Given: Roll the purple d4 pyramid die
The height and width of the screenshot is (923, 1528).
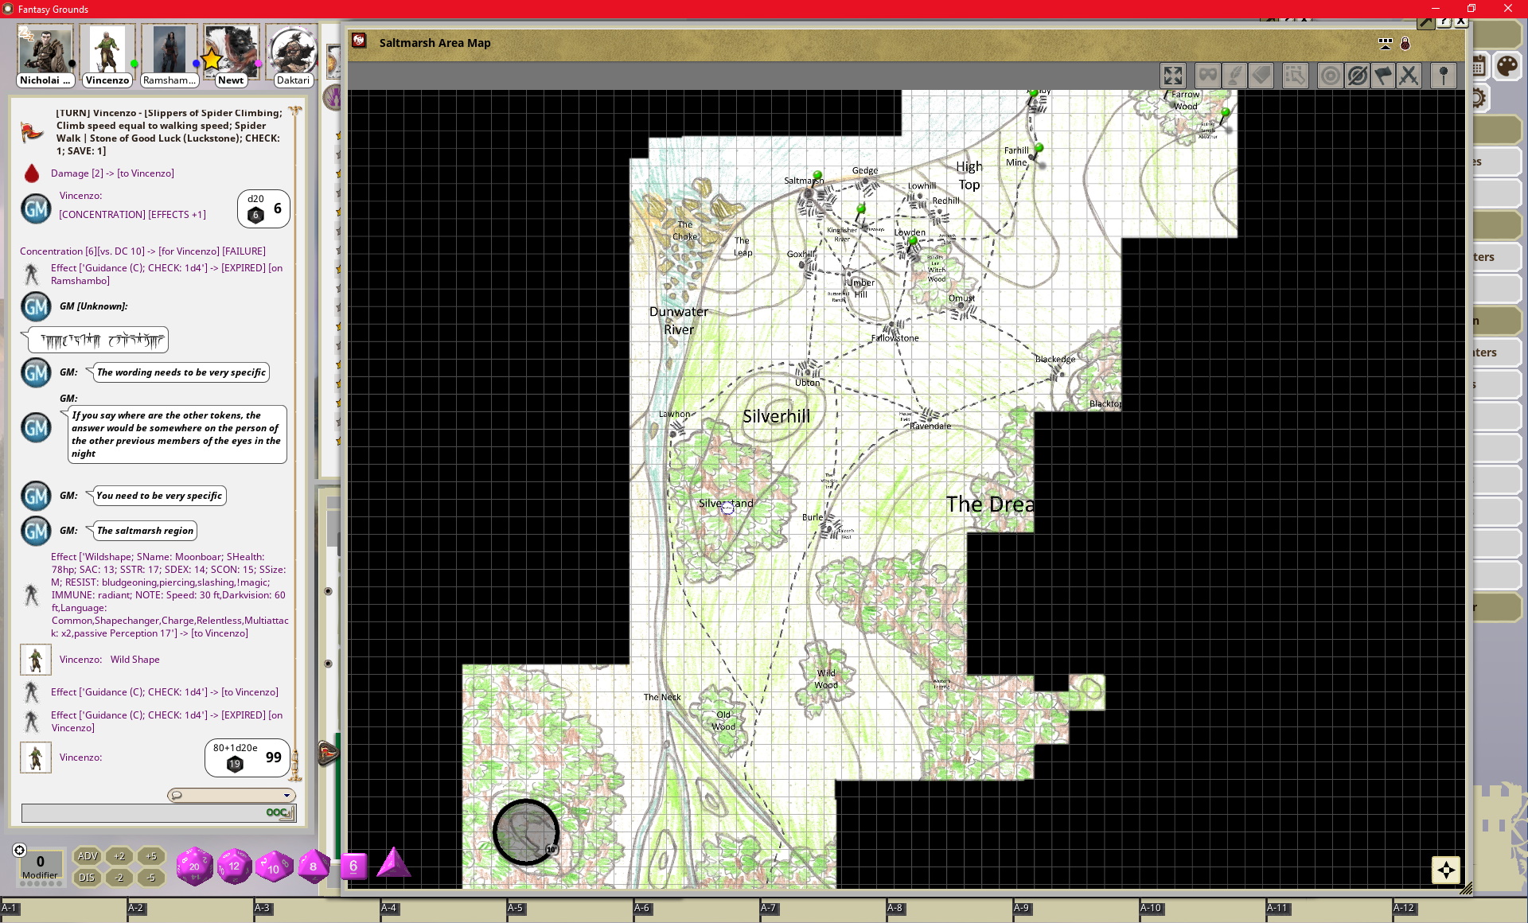Looking at the screenshot, I should click(393, 863).
